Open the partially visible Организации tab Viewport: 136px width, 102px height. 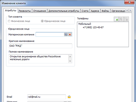(118, 11)
